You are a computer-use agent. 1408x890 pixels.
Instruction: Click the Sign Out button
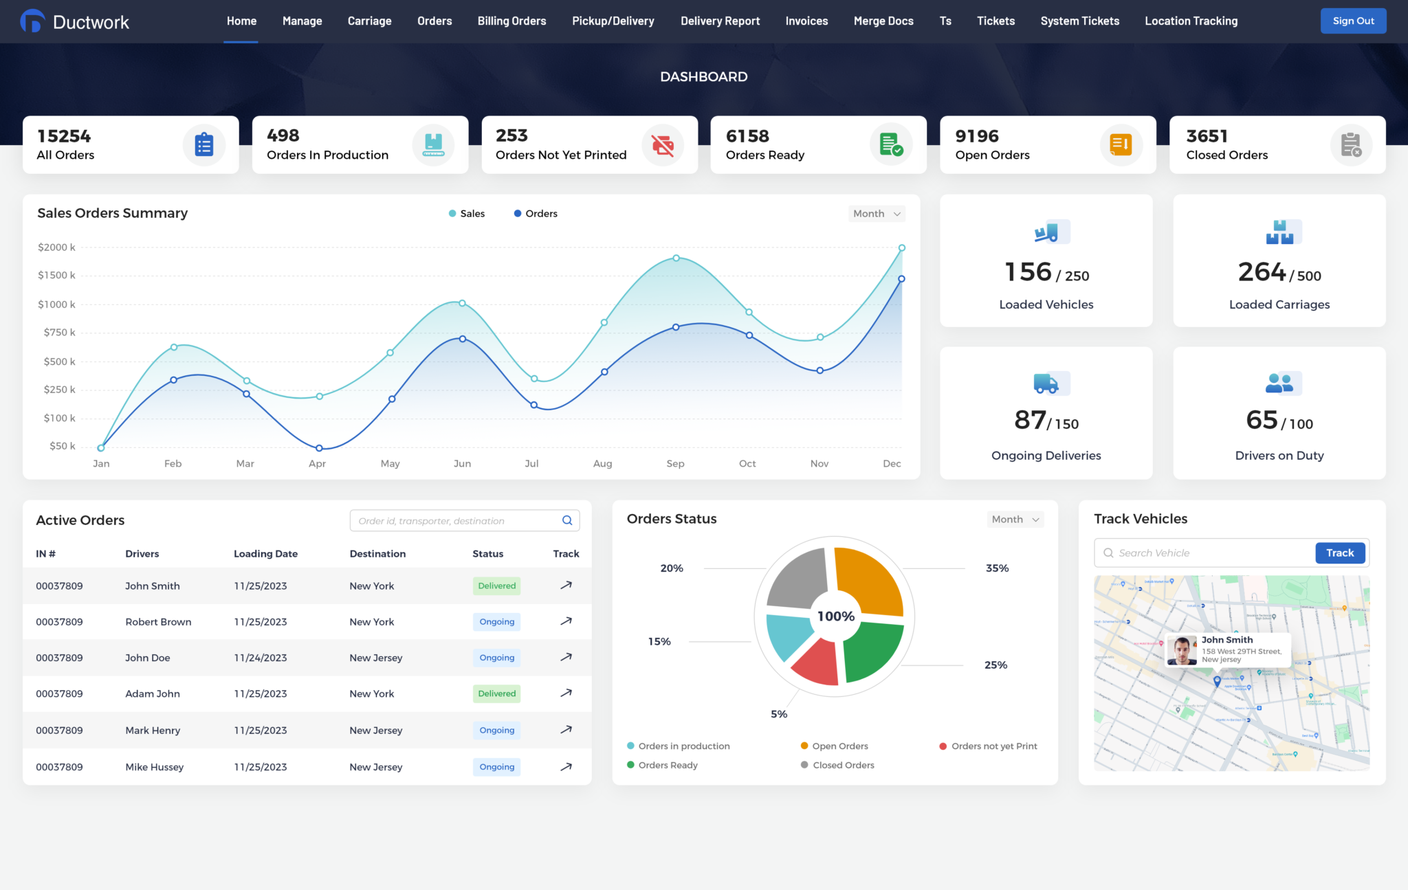pos(1354,21)
